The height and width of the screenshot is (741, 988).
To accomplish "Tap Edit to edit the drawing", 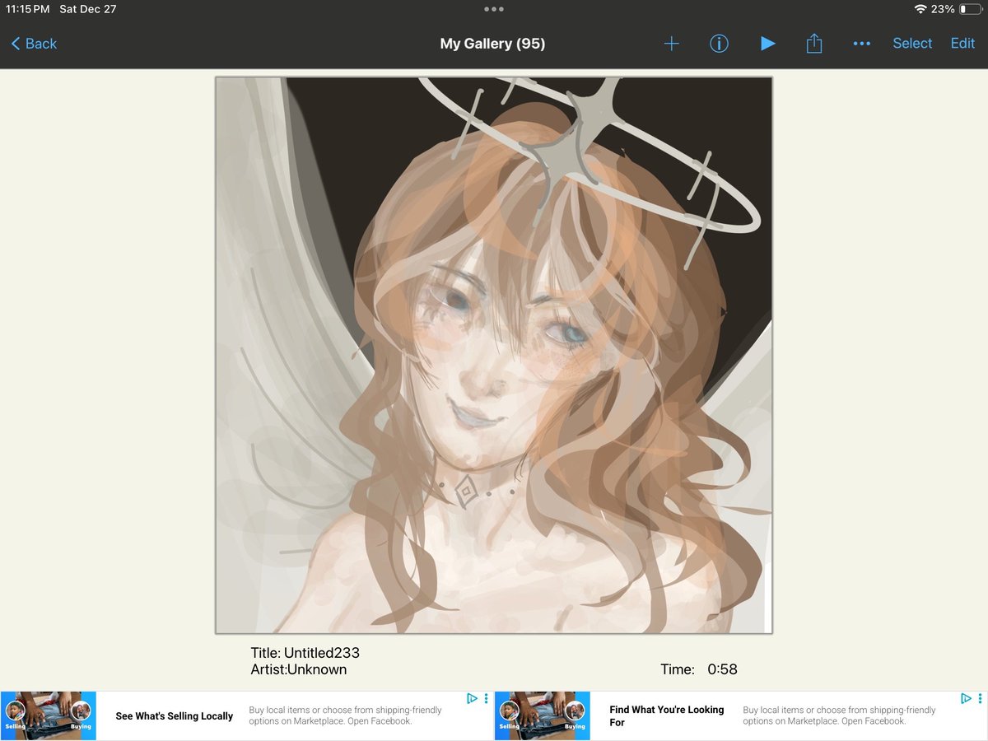I will (x=962, y=44).
